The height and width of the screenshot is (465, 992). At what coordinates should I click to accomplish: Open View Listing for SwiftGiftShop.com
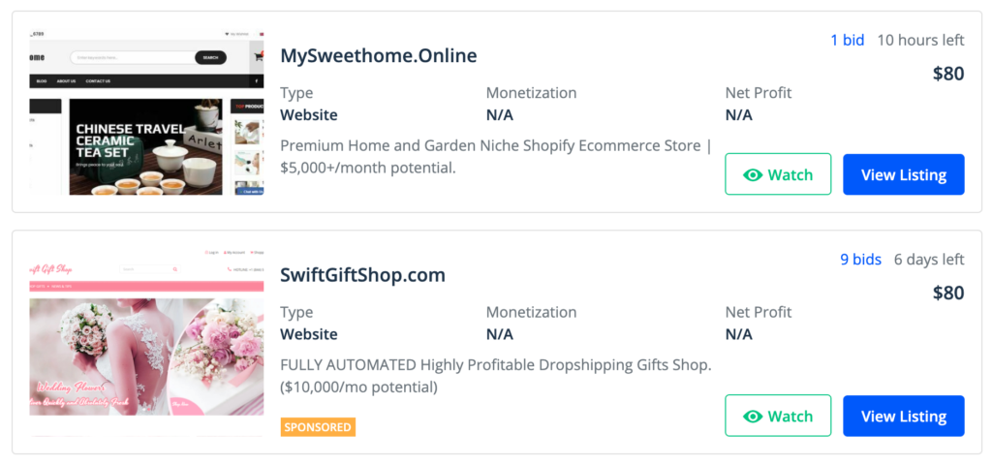904,416
